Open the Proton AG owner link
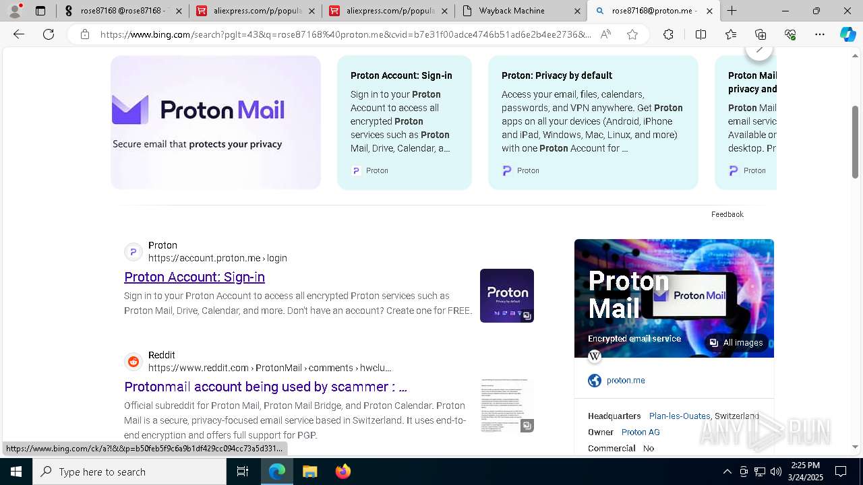The height and width of the screenshot is (485, 863). (x=641, y=432)
